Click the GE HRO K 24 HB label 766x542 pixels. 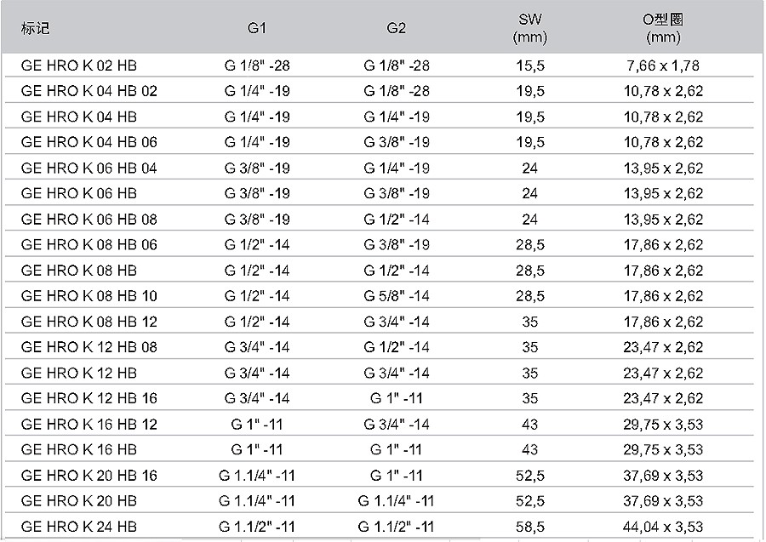pos(78,527)
